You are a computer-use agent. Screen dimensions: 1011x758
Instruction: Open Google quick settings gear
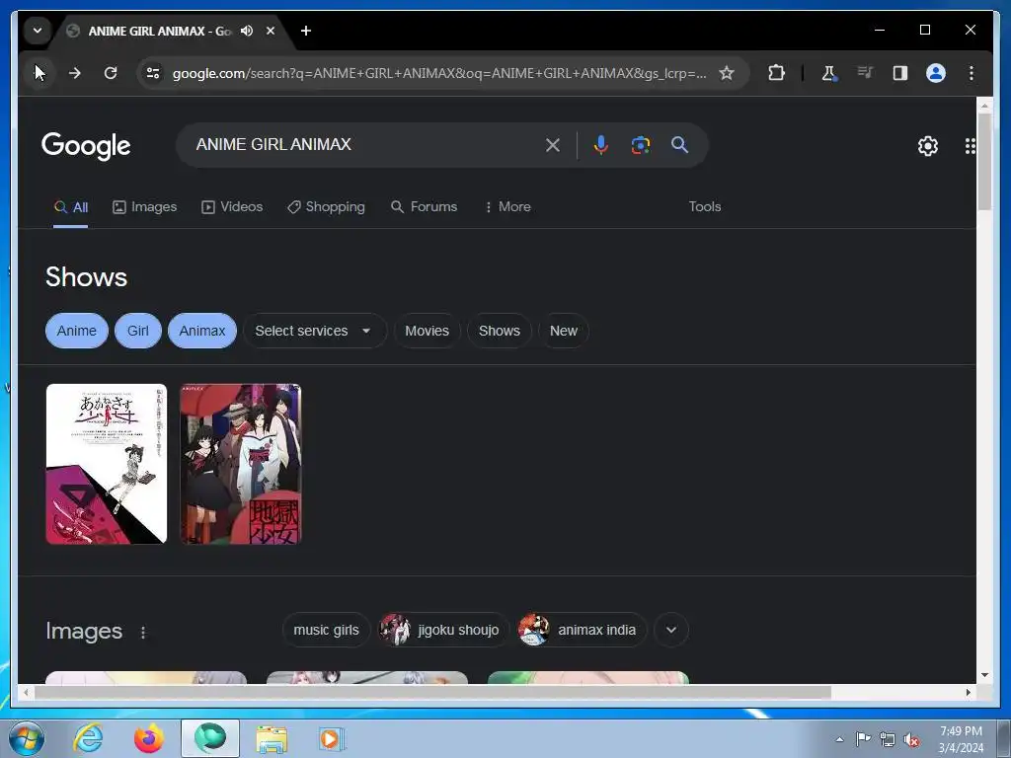click(928, 146)
